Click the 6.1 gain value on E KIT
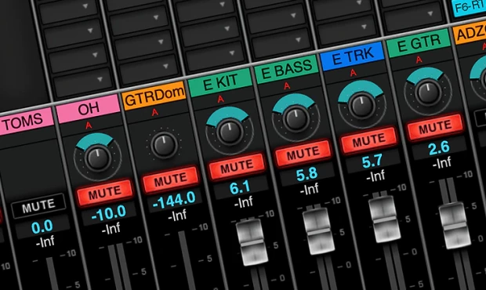Viewport: 486px width, 290px height. tap(240, 187)
